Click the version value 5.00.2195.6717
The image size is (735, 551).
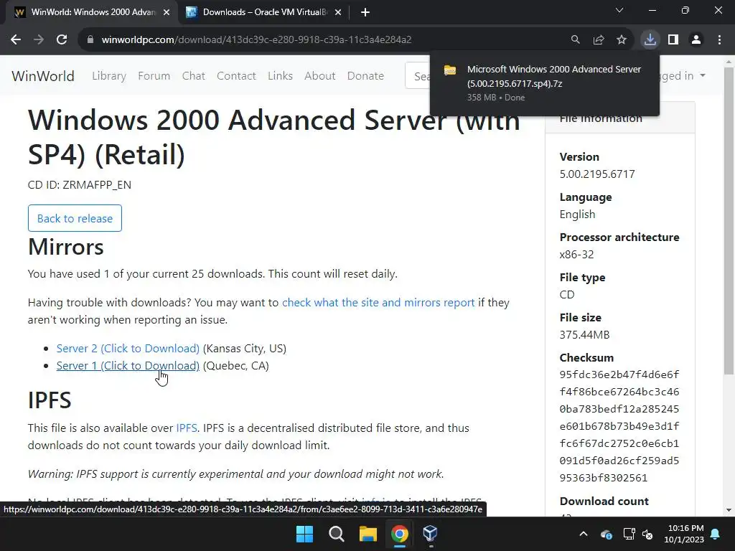click(597, 174)
